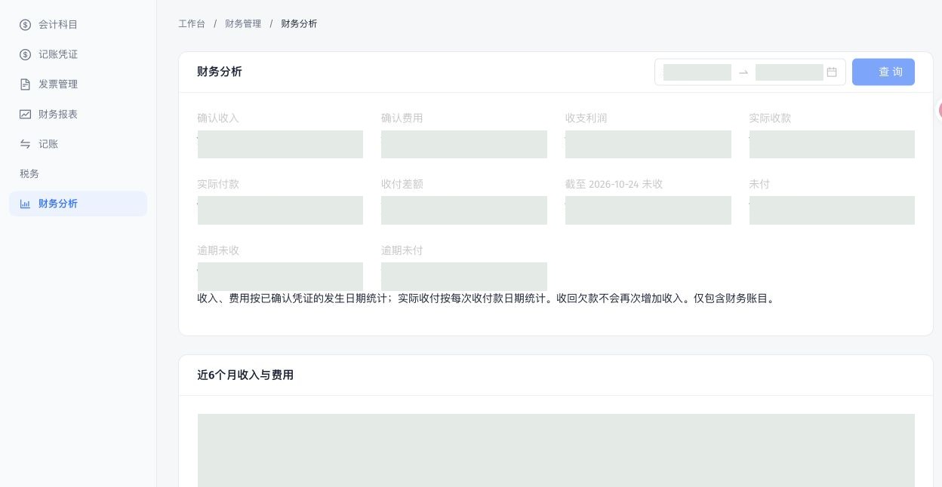Click the start date input field

(x=697, y=72)
